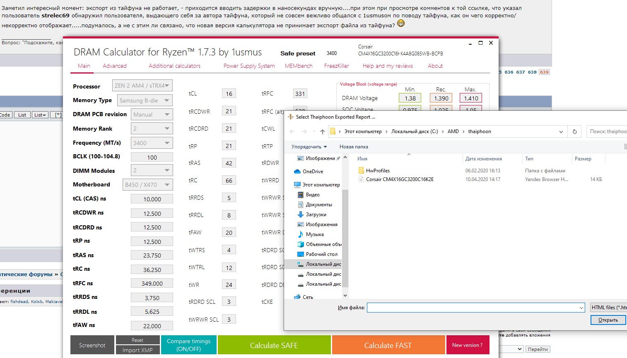Select Этот компьютер in the navigation tree
Viewport: 627px width, 358px height.
(x=317, y=185)
